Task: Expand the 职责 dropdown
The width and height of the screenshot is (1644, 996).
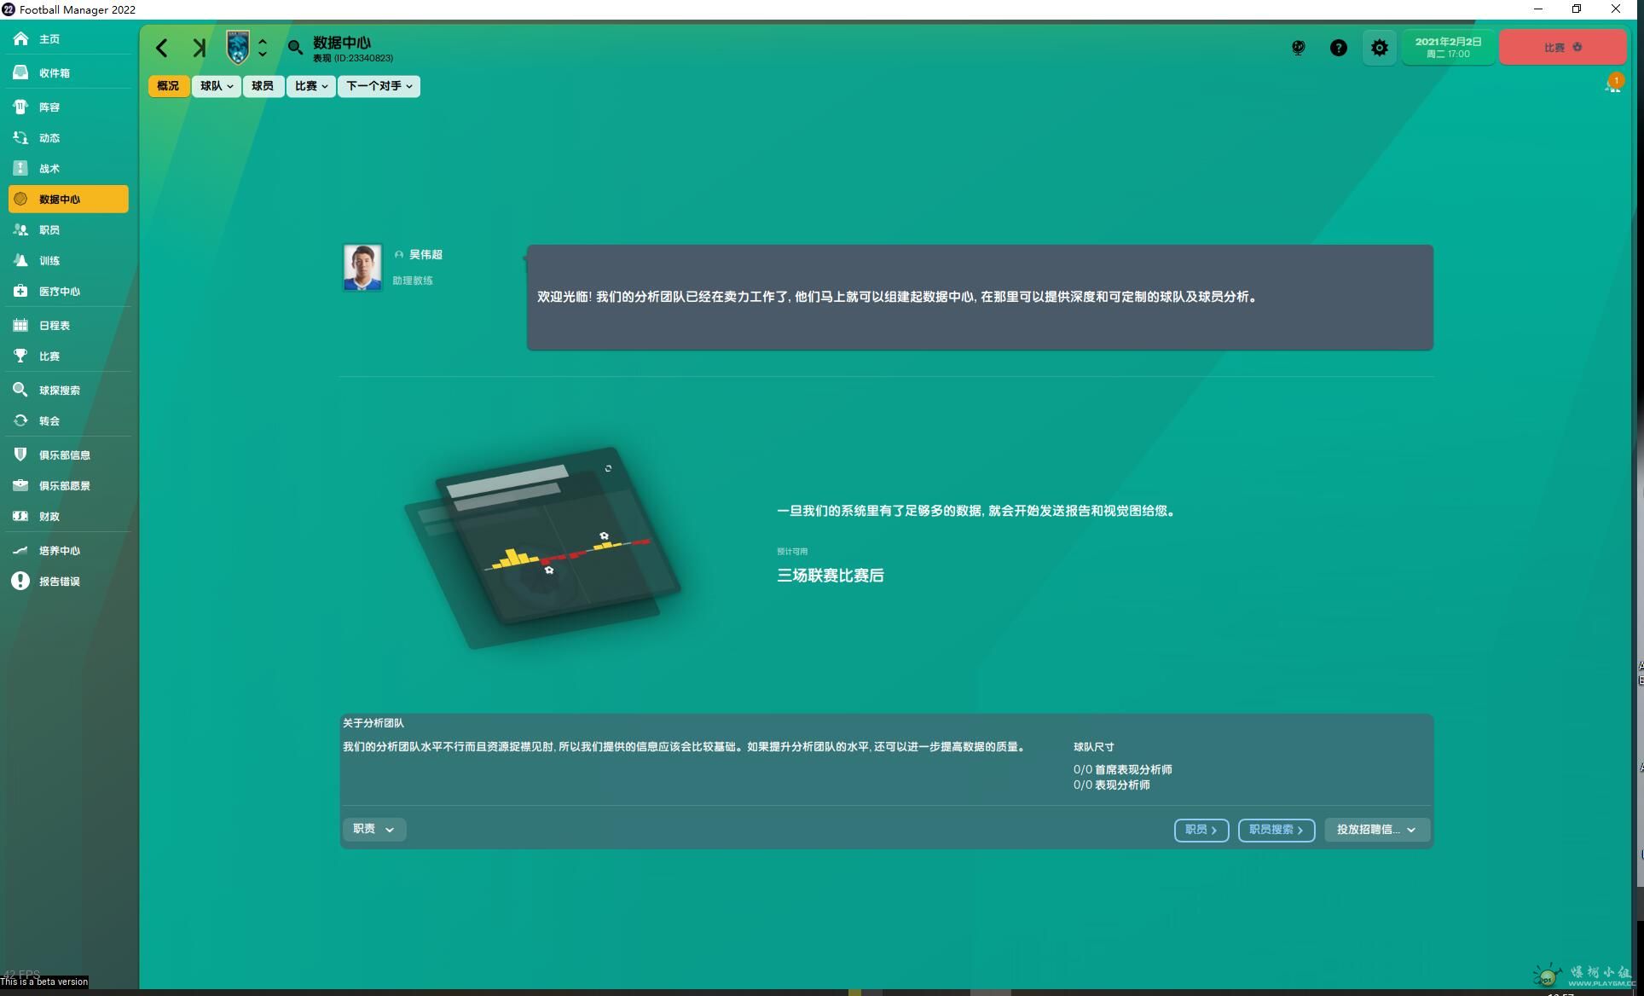Action: click(x=374, y=829)
